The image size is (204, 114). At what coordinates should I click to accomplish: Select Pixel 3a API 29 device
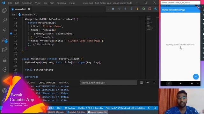coord(125,108)
